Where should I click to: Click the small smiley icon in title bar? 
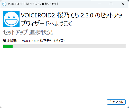point(4,4)
